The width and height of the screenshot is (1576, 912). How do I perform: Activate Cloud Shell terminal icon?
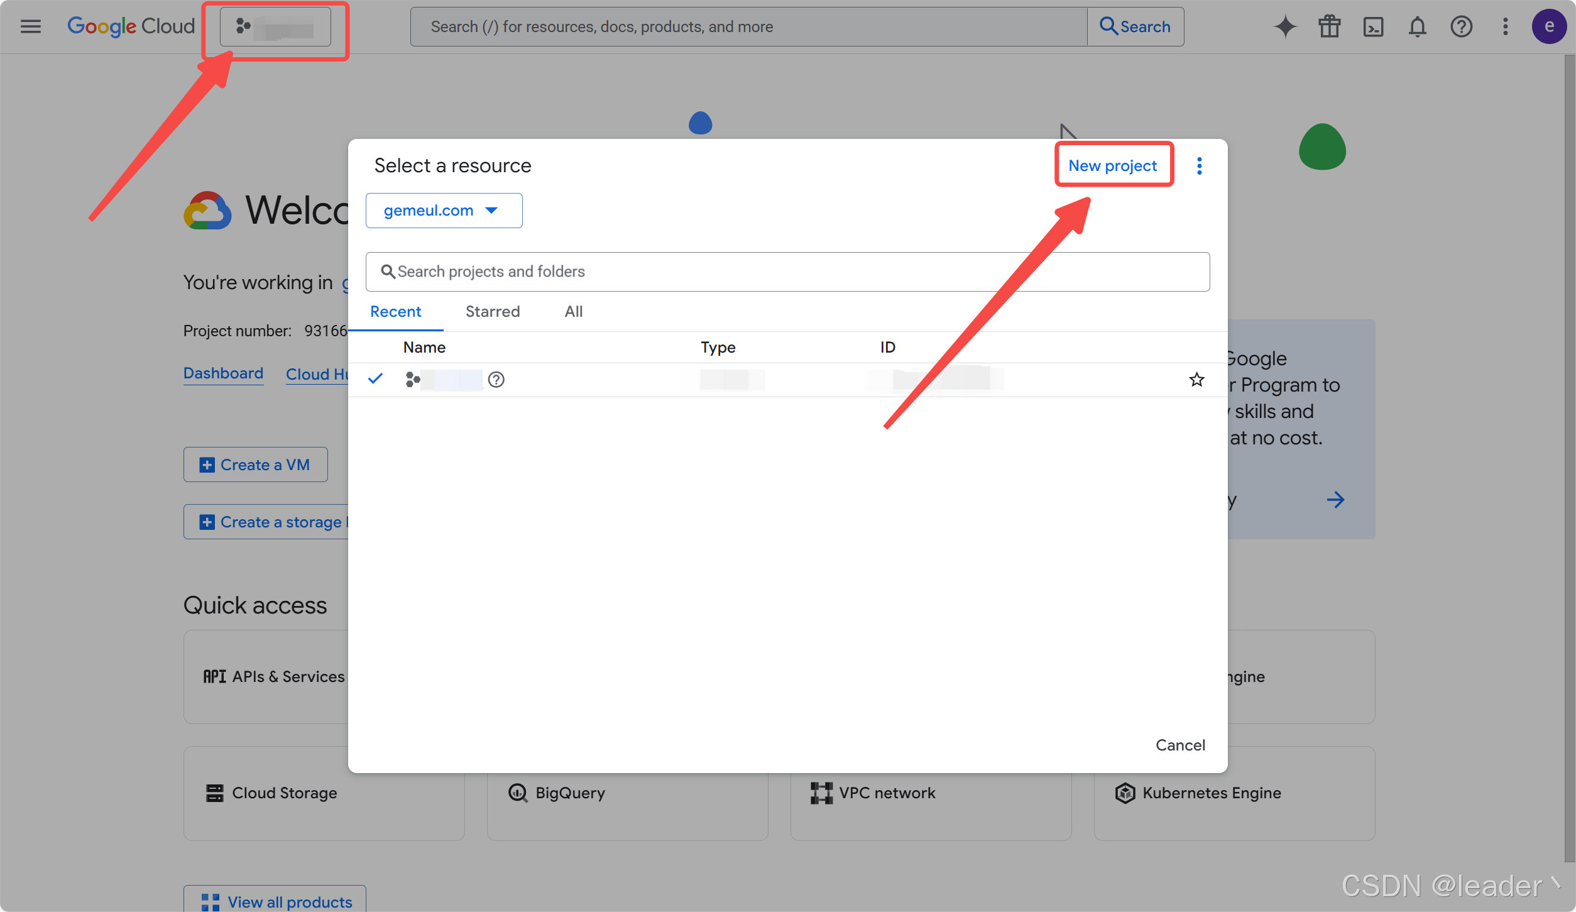[x=1373, y=26]
